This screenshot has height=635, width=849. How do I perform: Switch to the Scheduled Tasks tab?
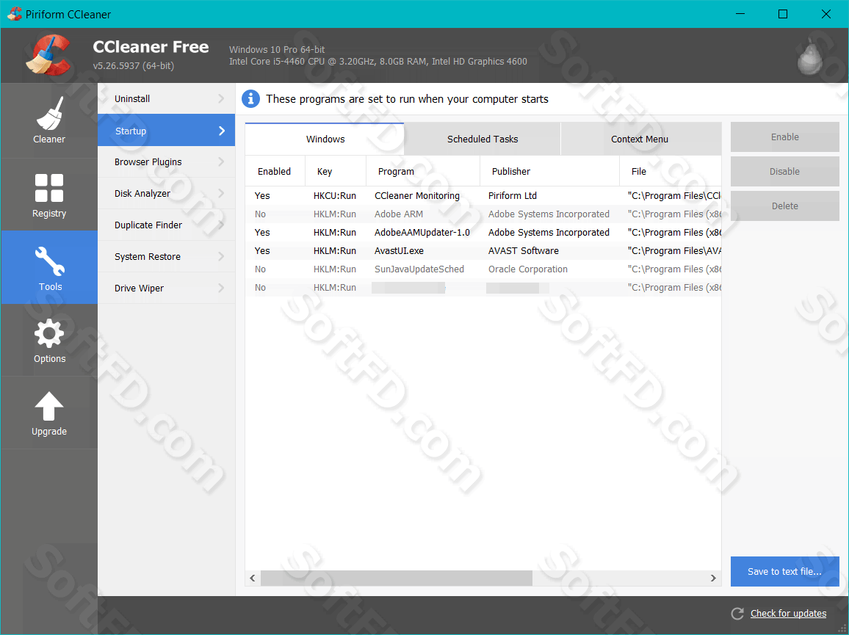[483, 139]
